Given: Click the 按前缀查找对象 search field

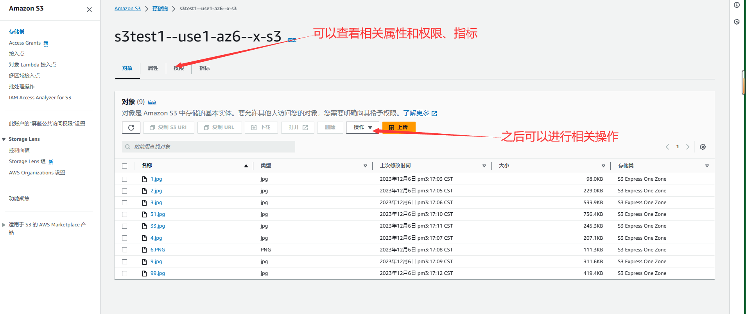Looking at the screenshot, I should [208, 147].
